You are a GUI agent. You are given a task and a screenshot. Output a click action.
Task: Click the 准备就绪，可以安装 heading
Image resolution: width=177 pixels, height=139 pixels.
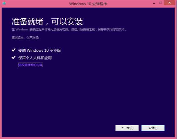pyautogui.click(x=47, y=22)
